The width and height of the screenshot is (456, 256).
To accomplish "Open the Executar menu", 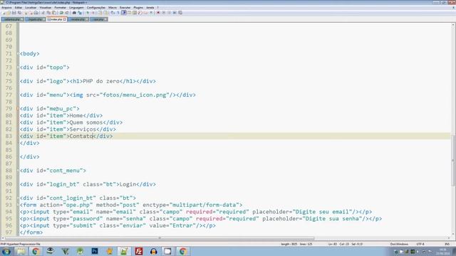I will [125, 8].
